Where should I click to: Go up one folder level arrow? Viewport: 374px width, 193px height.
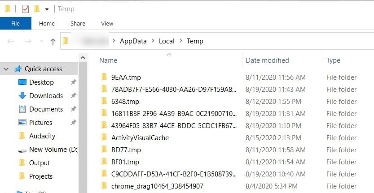point(53,41)
